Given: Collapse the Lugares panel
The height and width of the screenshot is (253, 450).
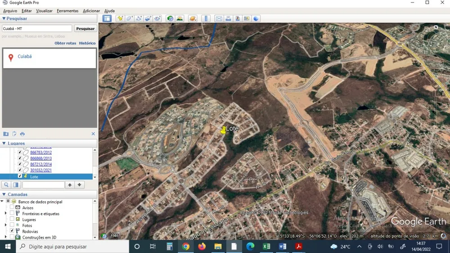Looking at the screenshot, I should [4, 143].
